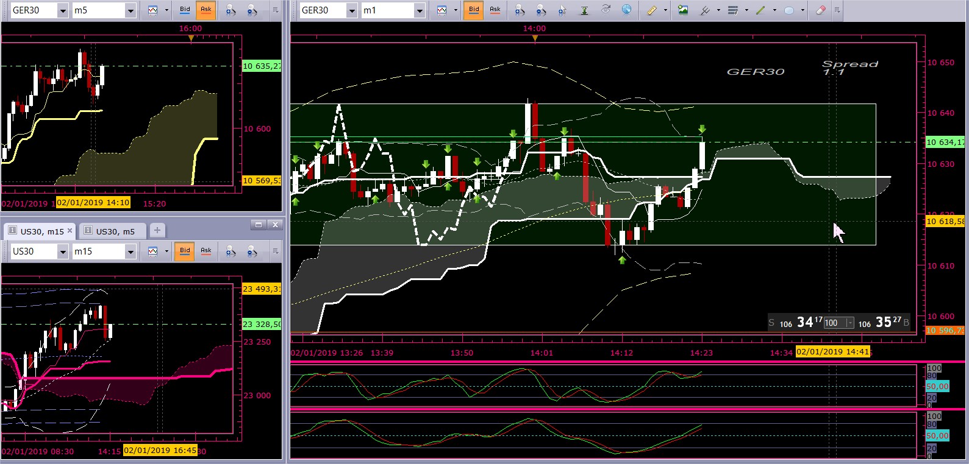
Task: Select the eraser tool
Action: pyautogui.click(x=821, y=10)
